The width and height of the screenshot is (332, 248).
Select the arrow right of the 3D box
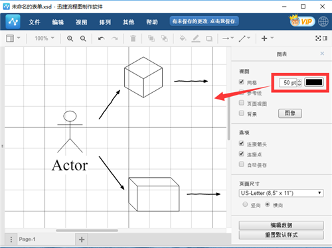(x=204, y=194)
